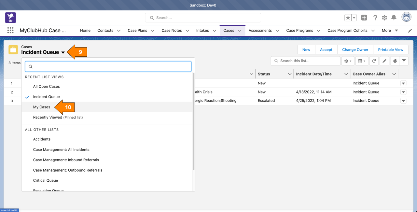Expand the Contacts tab menu chevron

[119, 31]
